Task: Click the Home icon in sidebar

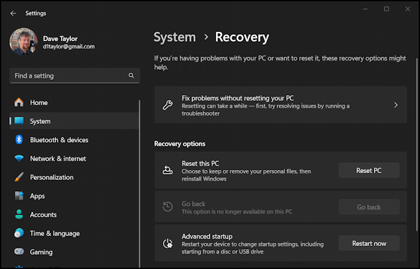Action: tap(19, 103)
